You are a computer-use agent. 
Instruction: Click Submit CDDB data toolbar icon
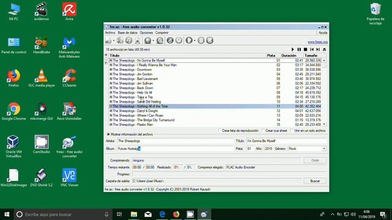[160, 40]
